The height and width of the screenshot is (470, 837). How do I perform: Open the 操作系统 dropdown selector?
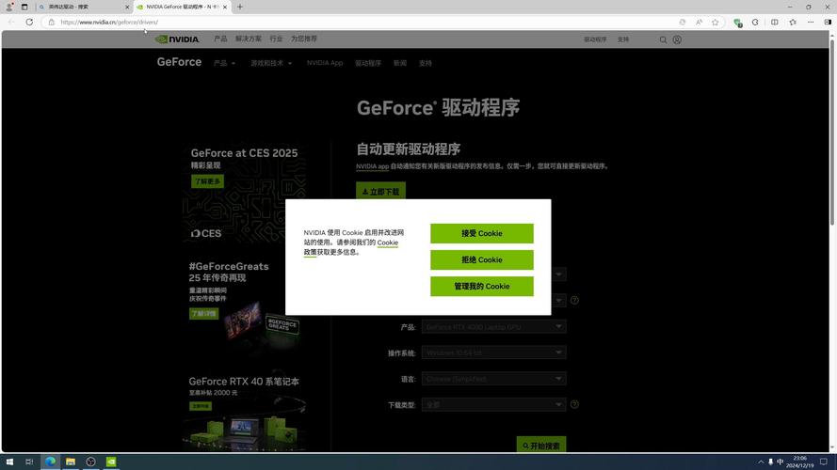click(493, 352)
